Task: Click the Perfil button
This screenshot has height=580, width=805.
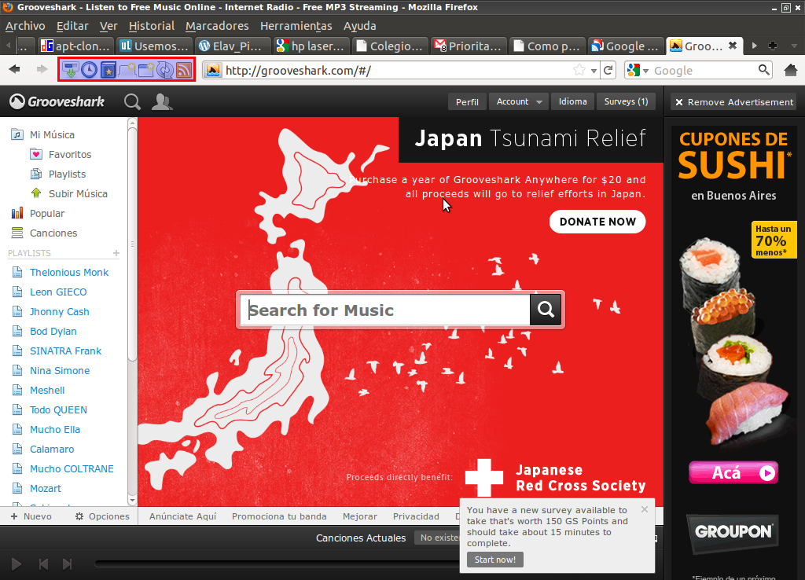Action: coord(467,101)
